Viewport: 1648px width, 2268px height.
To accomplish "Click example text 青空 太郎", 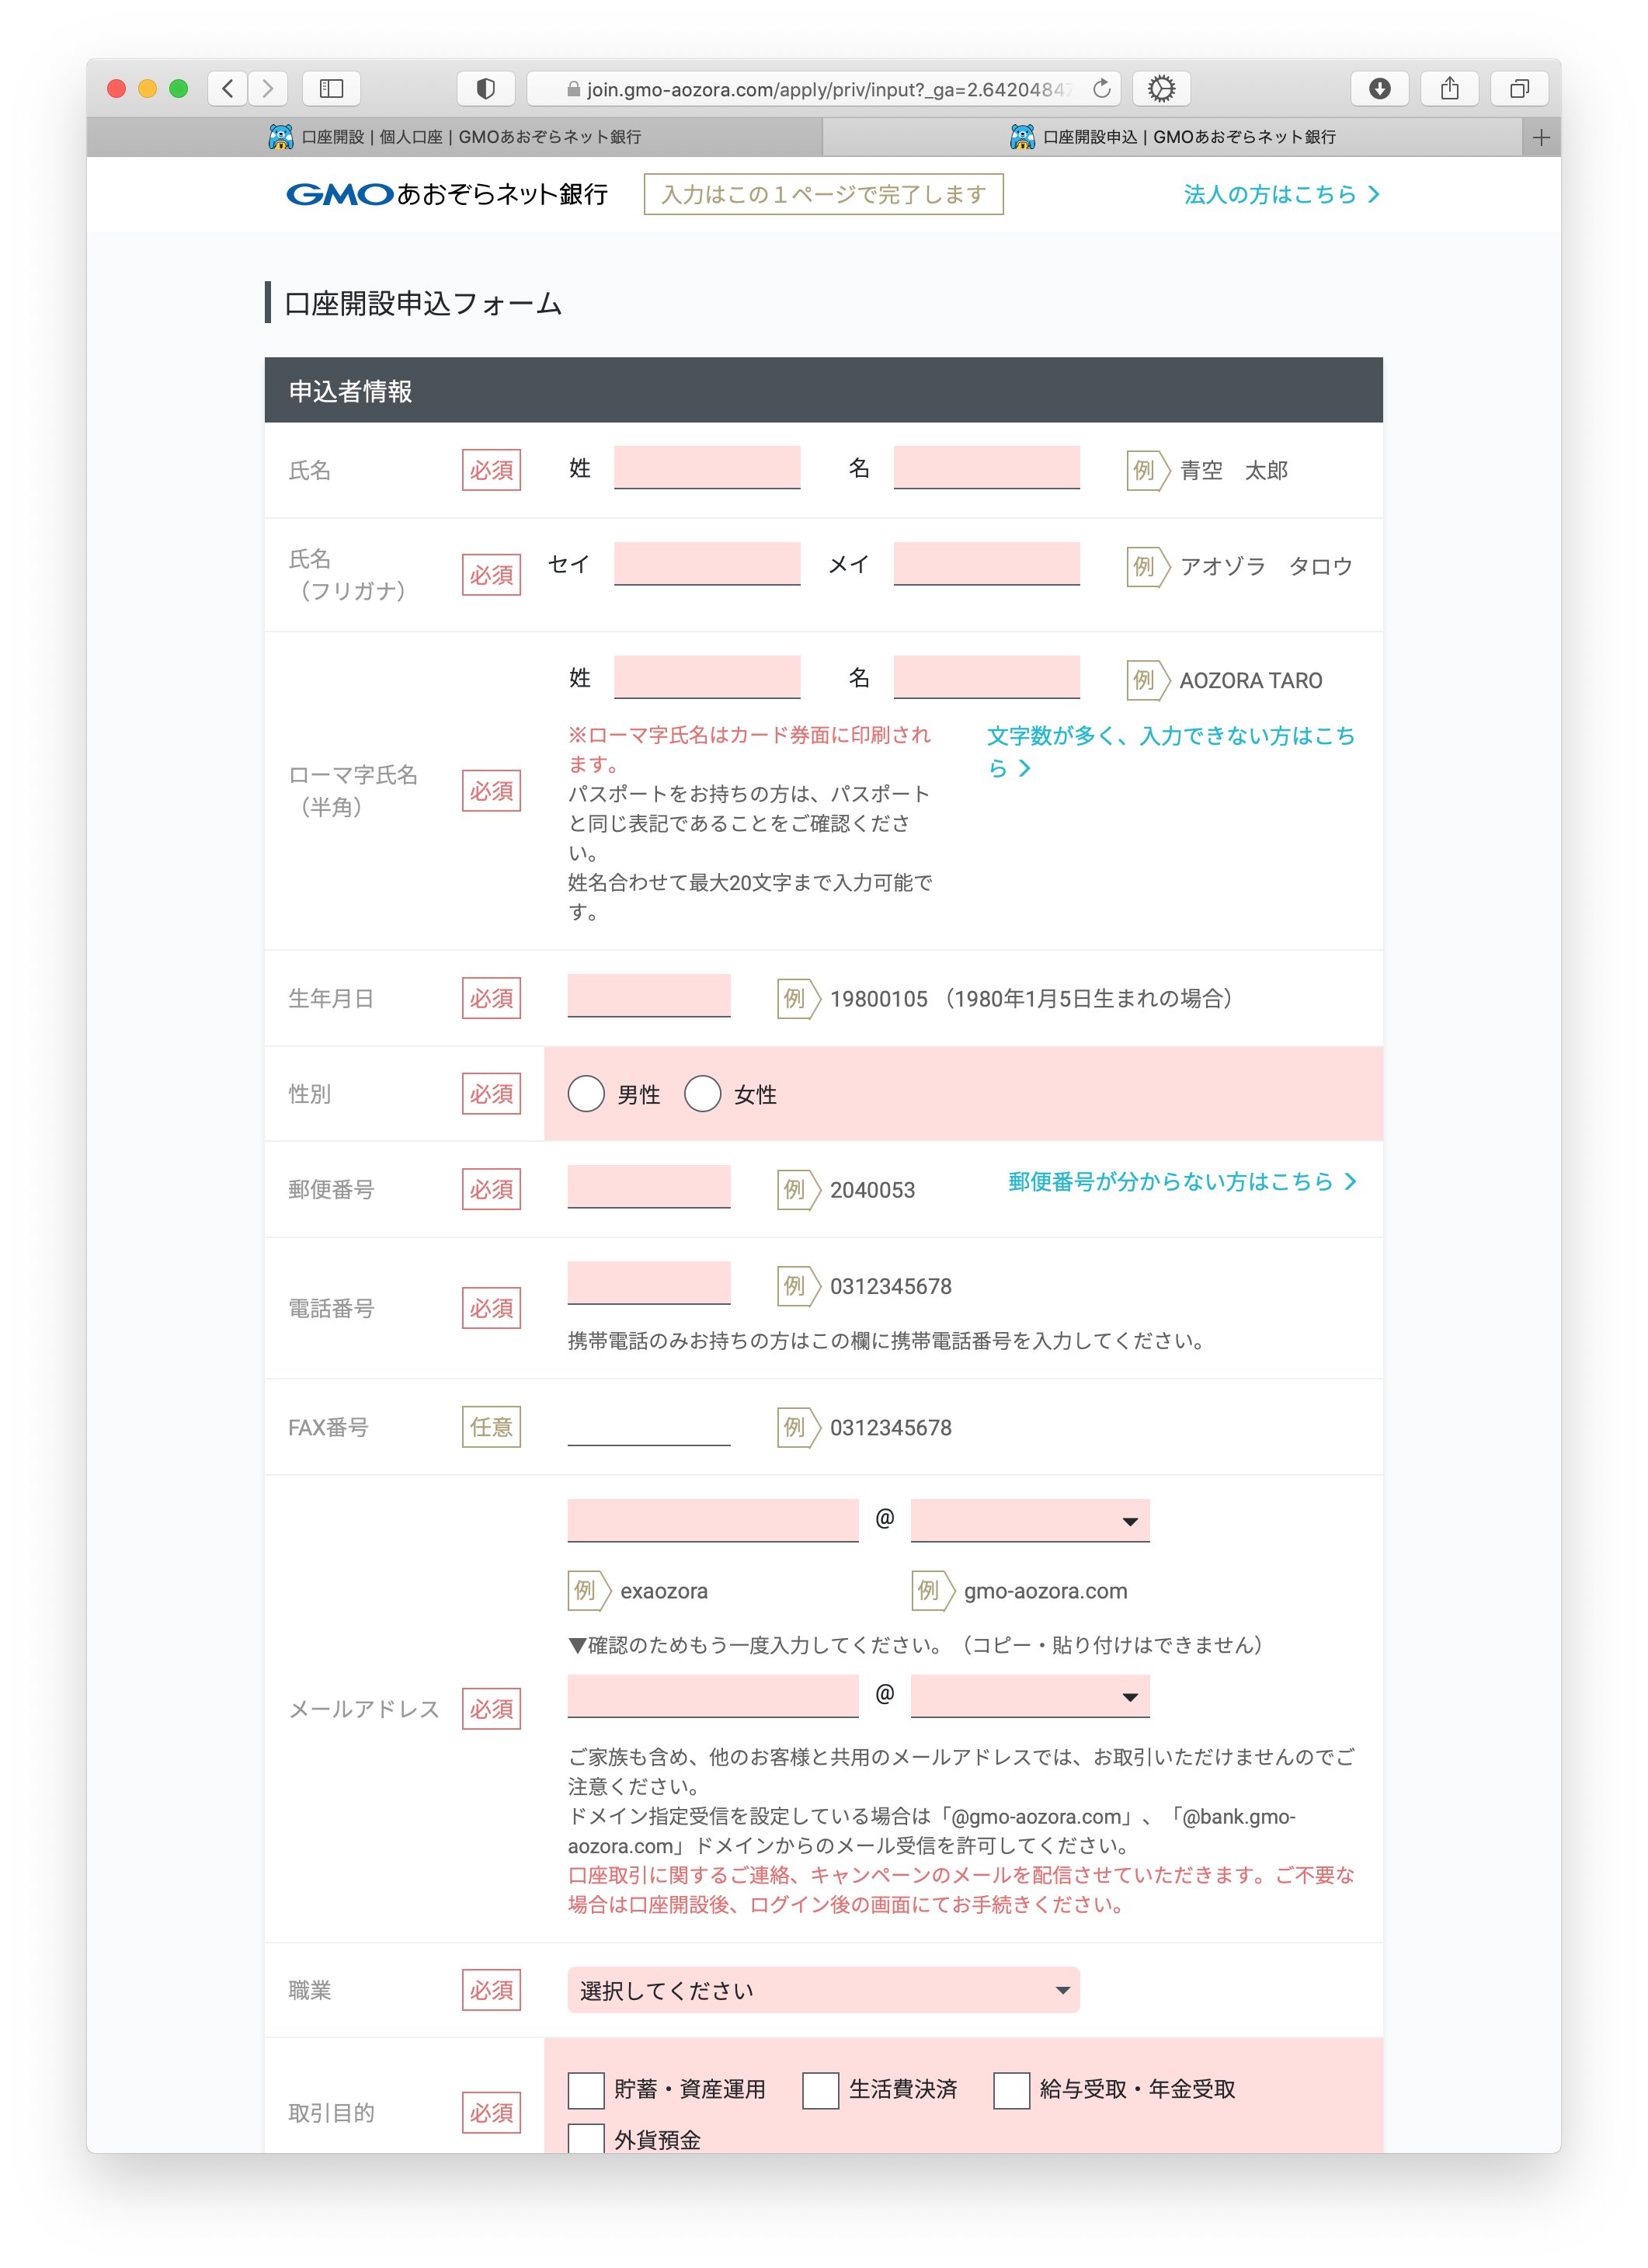I will click(x=1233, y=470).
